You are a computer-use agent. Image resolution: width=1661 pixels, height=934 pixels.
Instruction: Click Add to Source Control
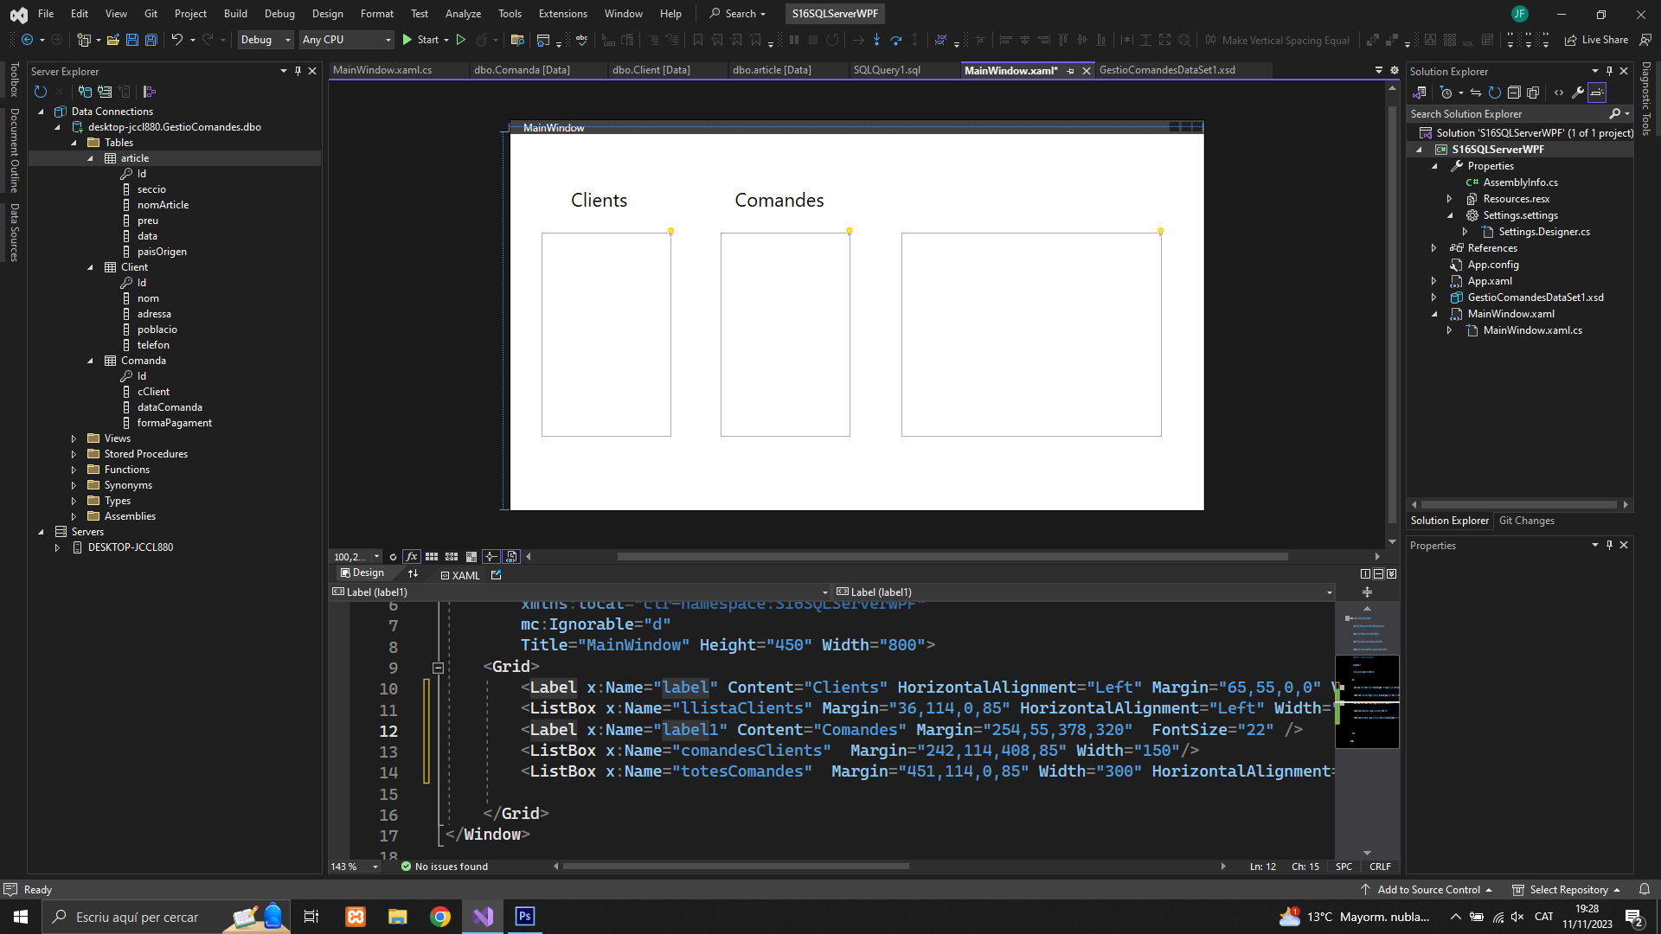pyautogui.click(x=1427, y=890)
